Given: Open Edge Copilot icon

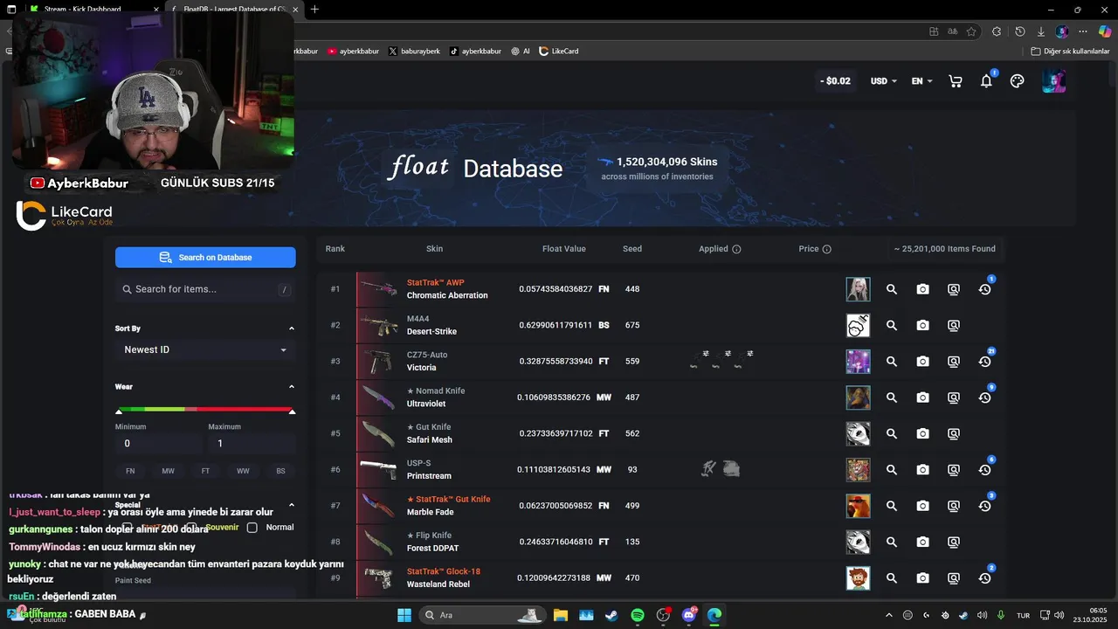Looking at the screenshot, I should click(1104, 31).
